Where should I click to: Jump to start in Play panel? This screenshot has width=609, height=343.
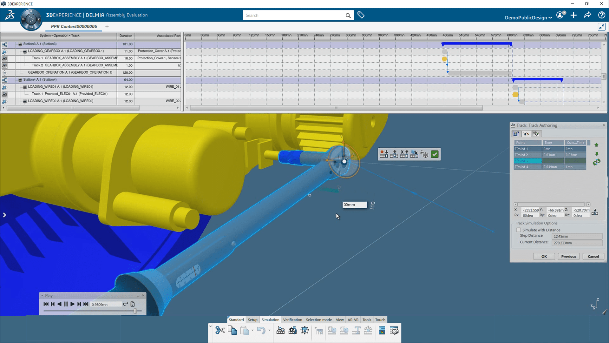click(46, 304)
